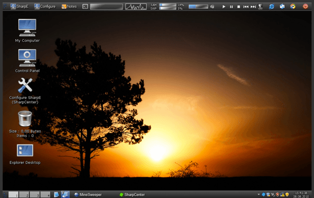This screenshot has width=314, height=198.
Task: Launch Internet Explorer from the top bar
Action: 271,7
